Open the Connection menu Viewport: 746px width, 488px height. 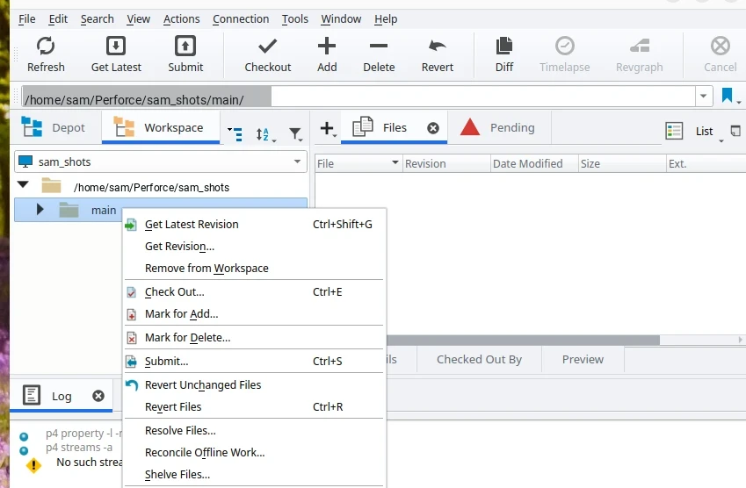(241, 19)
